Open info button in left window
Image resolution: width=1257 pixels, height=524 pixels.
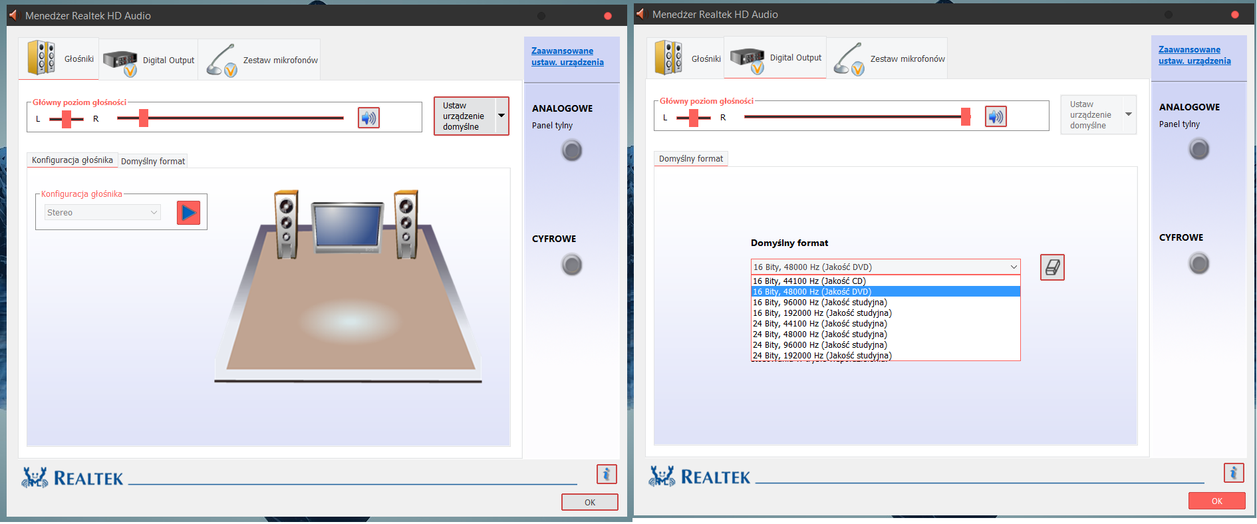click(x=607, y=474)
